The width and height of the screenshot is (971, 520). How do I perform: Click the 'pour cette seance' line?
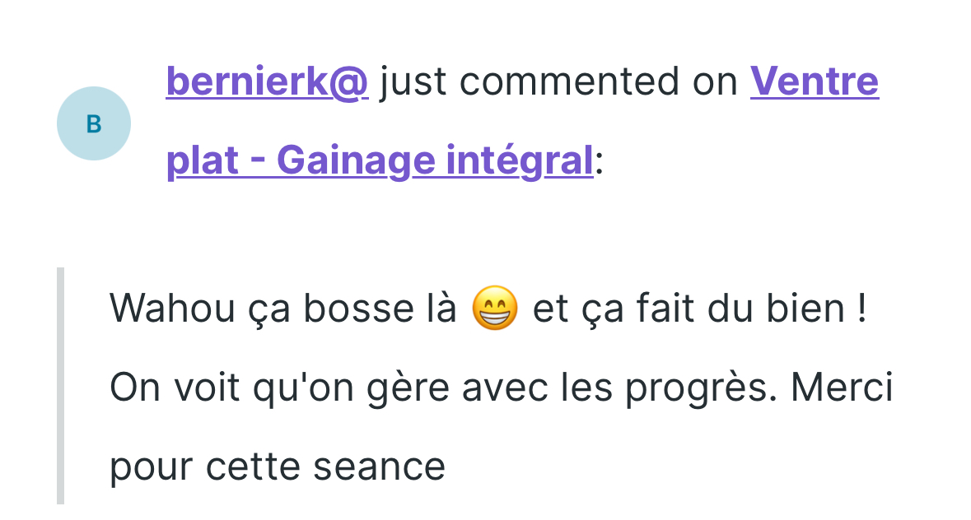278,467
